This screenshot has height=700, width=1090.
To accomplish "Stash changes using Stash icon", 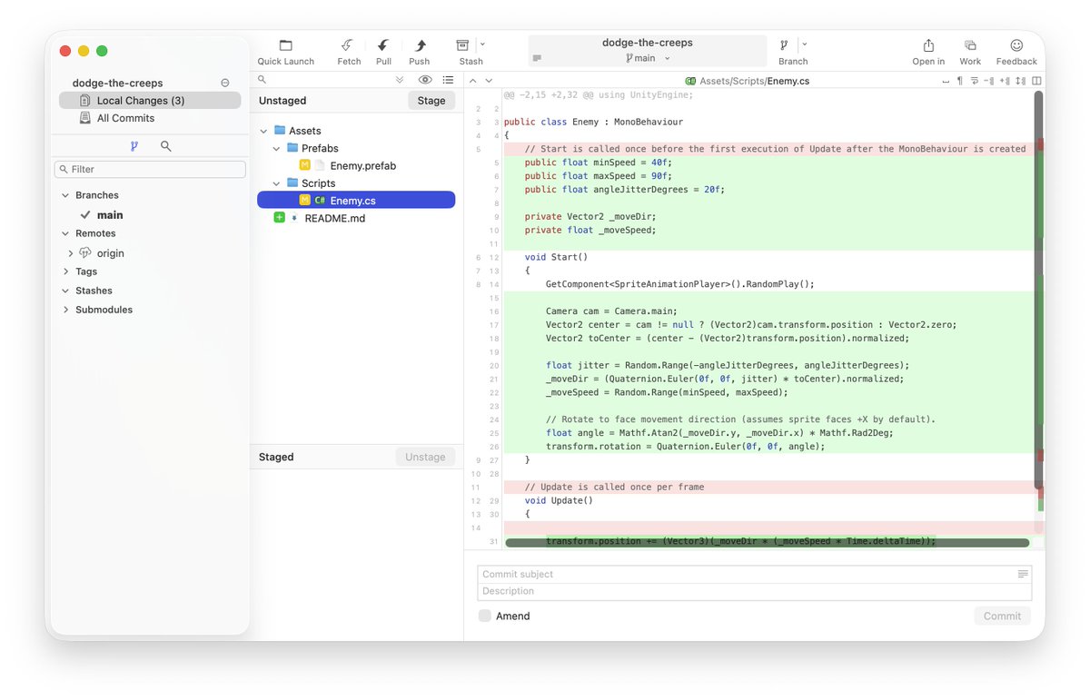I will click(463, 45).
